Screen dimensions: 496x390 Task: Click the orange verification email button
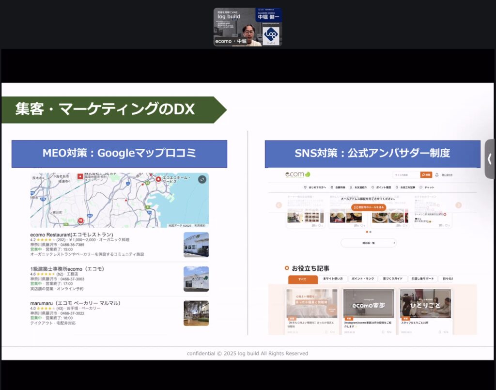(369, 207)
